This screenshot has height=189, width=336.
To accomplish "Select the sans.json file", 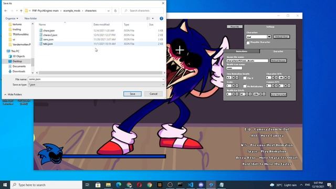I will 48,39.
